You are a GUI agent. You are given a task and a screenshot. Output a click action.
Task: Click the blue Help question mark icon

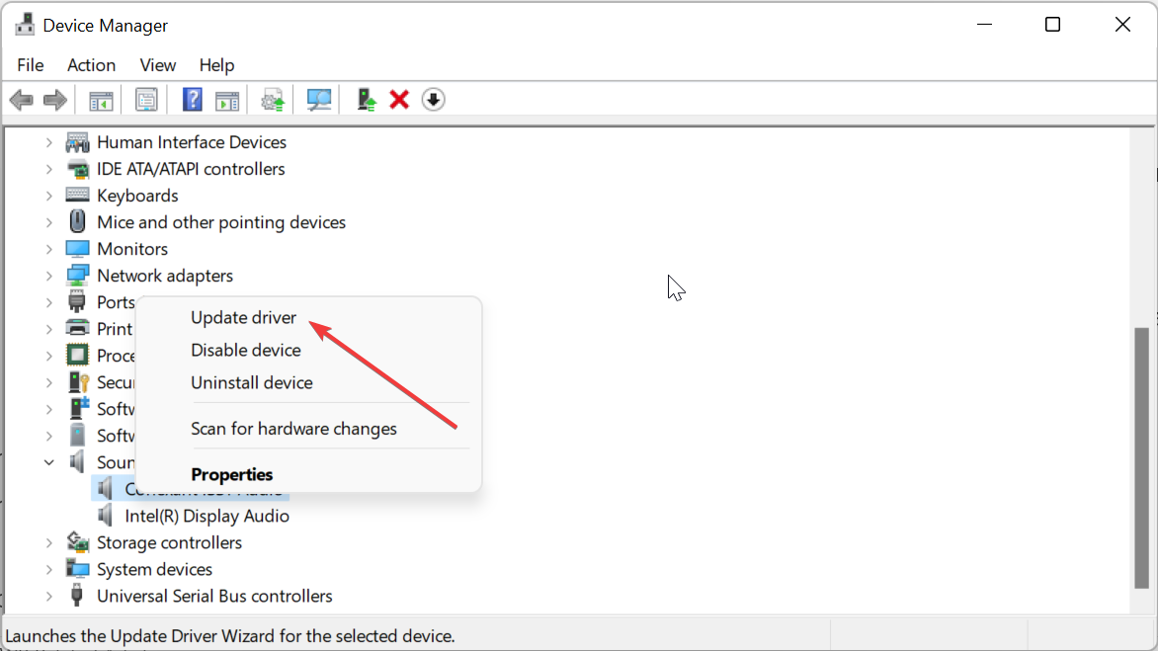click(x=192, y=100)
